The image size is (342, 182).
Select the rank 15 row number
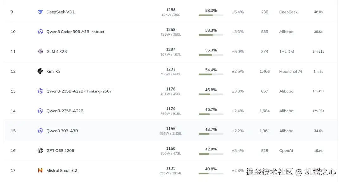pyautogui.click(x=13, y=131)
